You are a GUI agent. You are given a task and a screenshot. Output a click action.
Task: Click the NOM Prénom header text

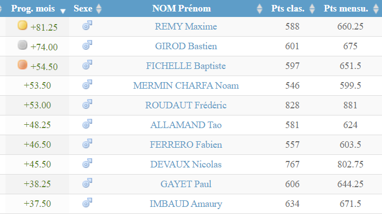pyautogui.click(x=182, y=9)
